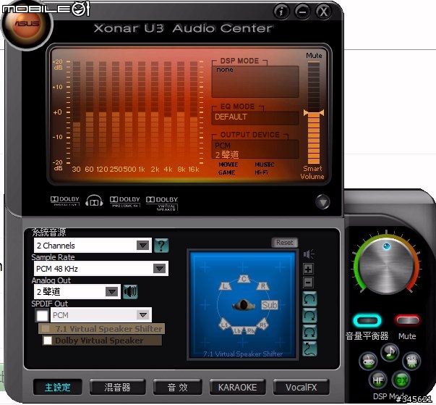Click the listener head in speaker shifter

(243, 305)
